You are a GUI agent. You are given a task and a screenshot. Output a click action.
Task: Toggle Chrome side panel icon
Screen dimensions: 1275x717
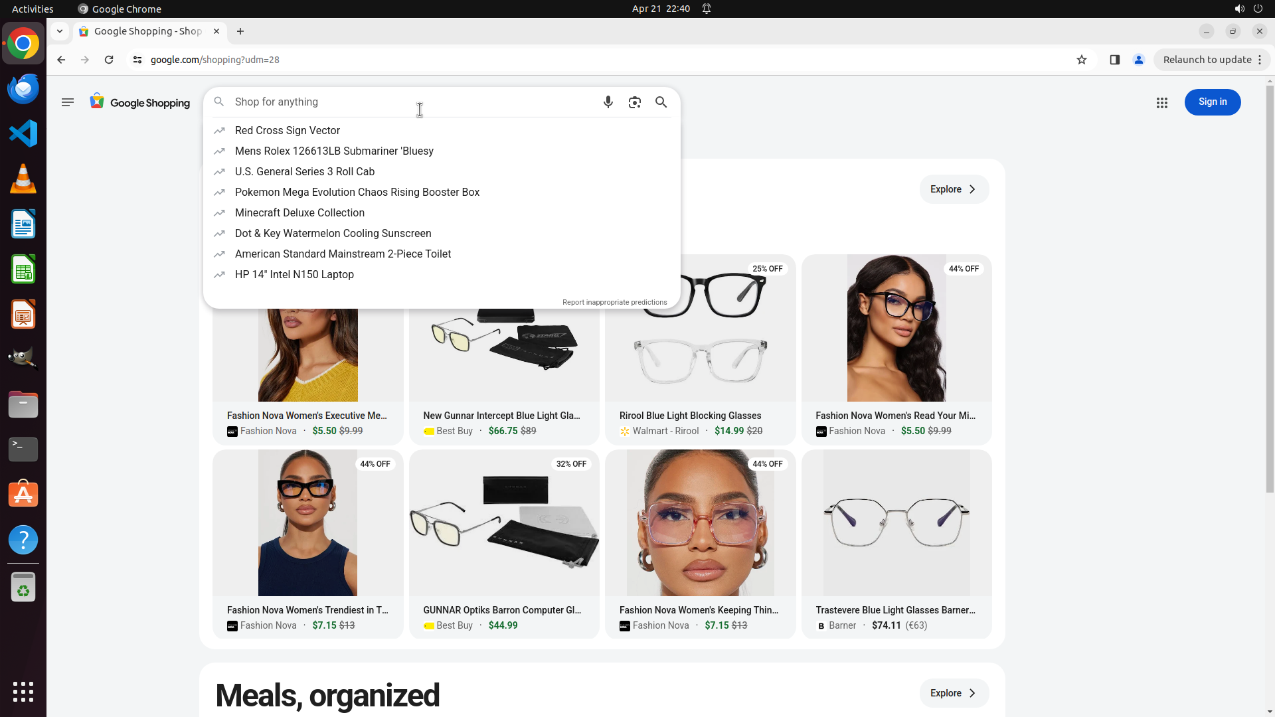click(1114, 60)
